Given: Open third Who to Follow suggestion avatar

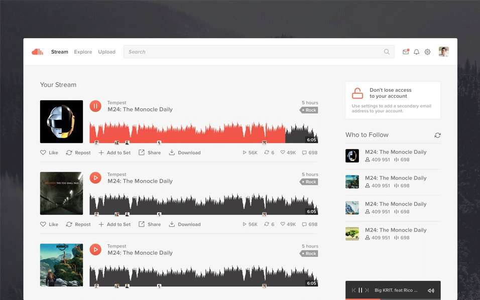Looking at the screenshot, I should (x=352, y=208).
